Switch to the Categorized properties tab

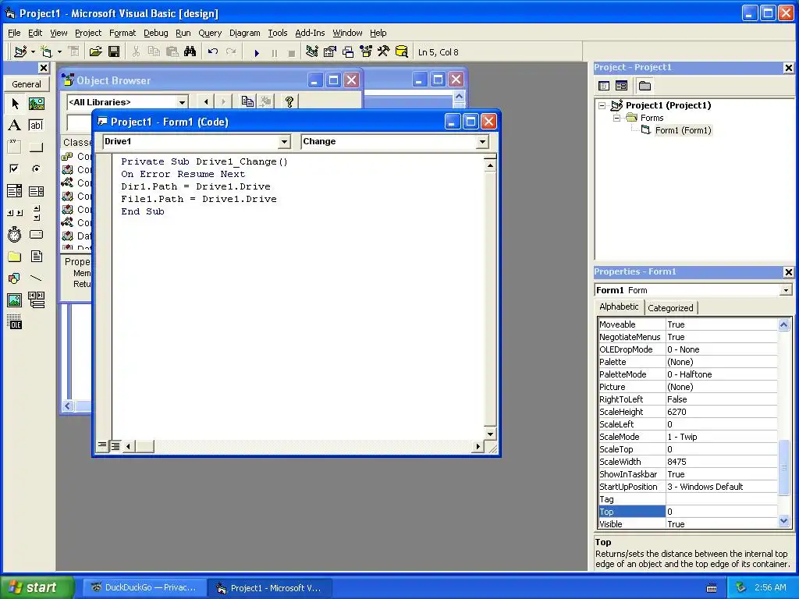pyautogui.click(x=670, y=307)
